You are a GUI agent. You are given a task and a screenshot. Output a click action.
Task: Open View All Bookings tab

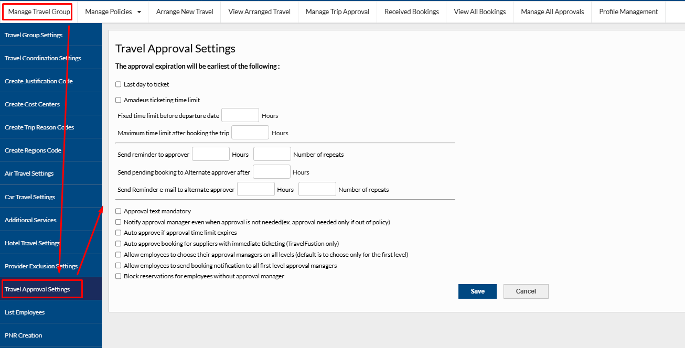click(480, 12)
